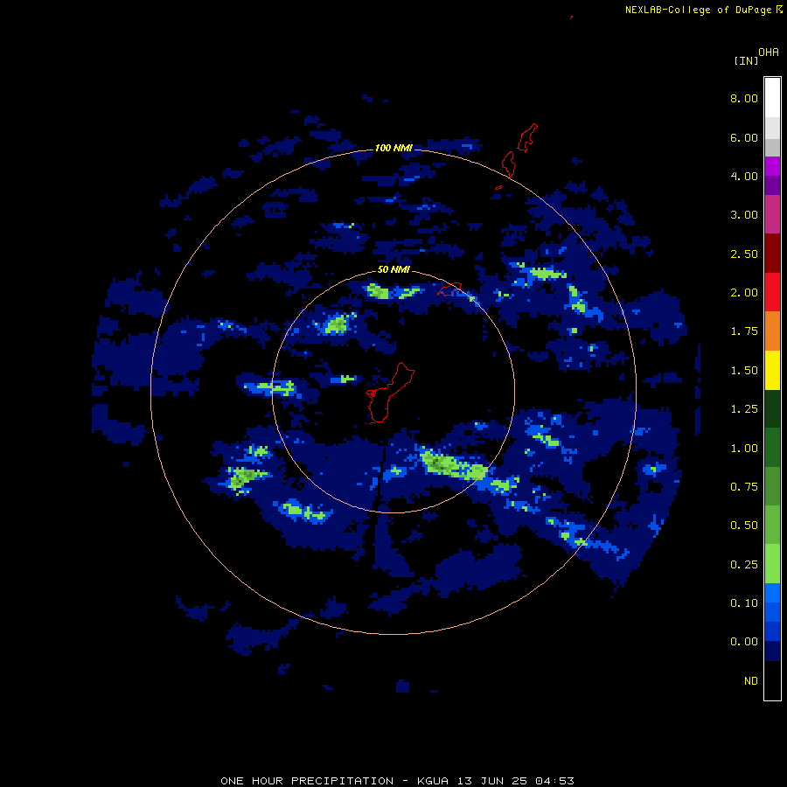787x787 pixels.
Task: Click the 1.00 legend value
Action: [744, 448]
